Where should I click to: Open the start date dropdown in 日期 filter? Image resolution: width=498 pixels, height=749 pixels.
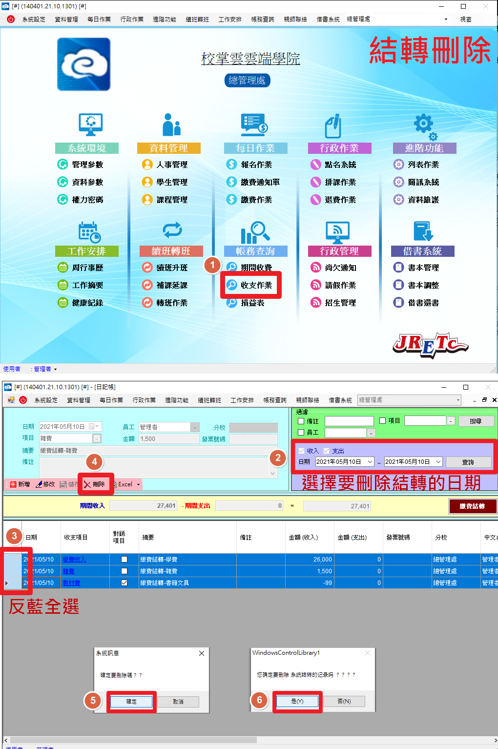pos(370,462)
